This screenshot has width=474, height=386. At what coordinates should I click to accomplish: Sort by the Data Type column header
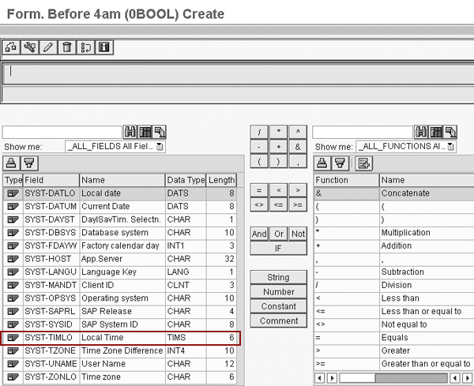[185, 180]
